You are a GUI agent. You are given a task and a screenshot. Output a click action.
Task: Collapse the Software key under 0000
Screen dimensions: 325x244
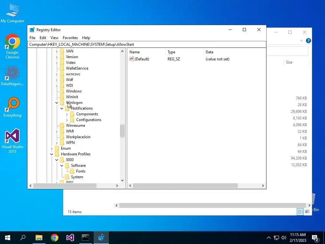(62, 166)
